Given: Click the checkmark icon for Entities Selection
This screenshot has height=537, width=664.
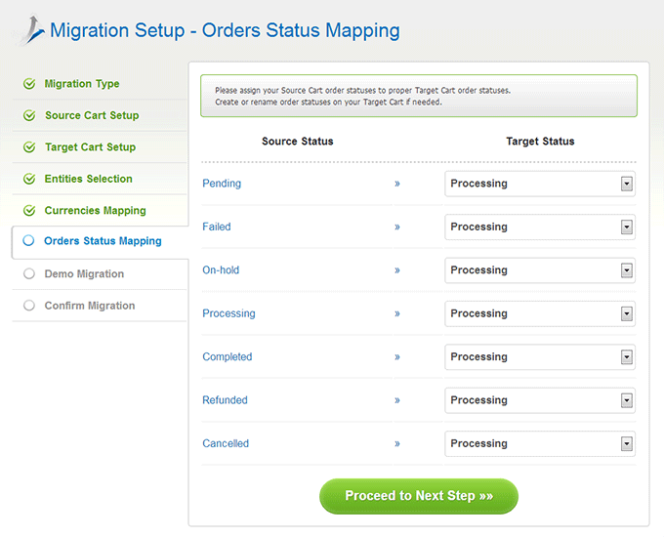Looking at the screenshot, I should [x=29, y=179].
